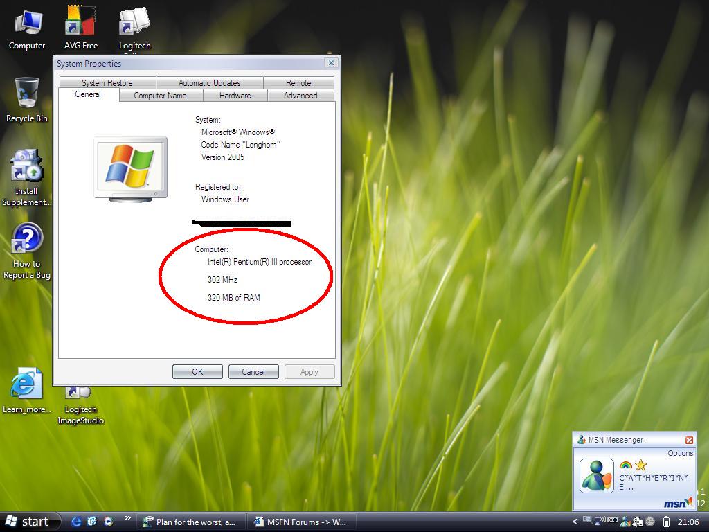Click the '320 MB of RAM' value
The width and height of the screenshot is (709, 532).
coord(234,298)
